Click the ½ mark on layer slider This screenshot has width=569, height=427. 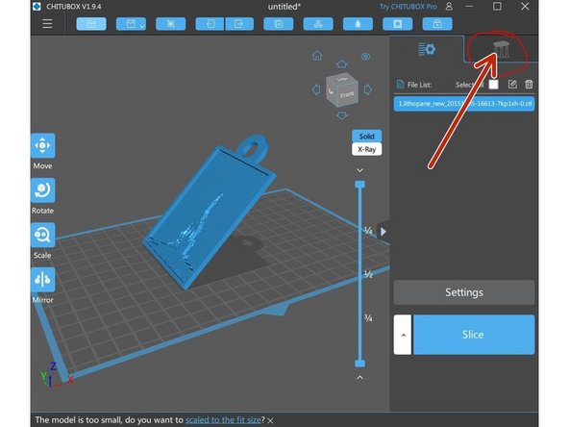point(368,274)
